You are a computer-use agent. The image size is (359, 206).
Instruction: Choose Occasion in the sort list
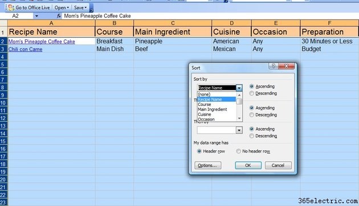(x=217, y=119)
